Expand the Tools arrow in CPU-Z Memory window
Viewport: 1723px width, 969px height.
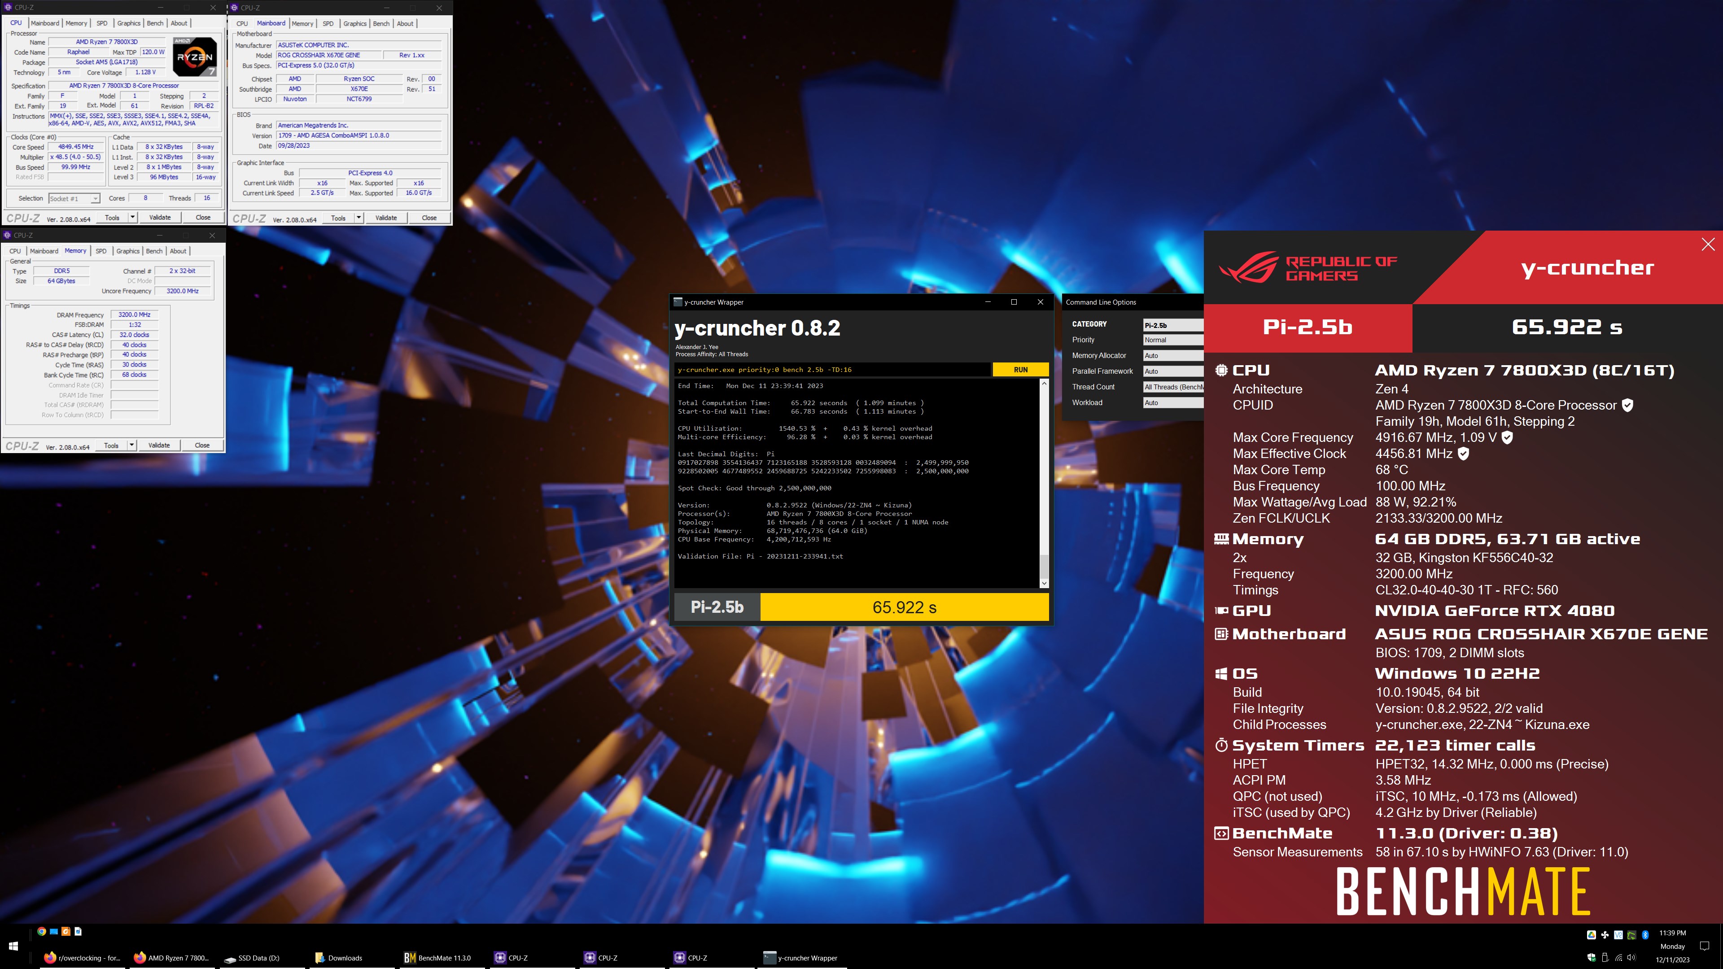(x=132, y=445)
